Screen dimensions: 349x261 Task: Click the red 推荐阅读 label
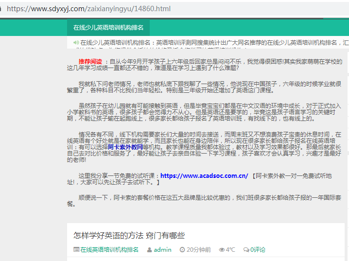click(90, 62)
